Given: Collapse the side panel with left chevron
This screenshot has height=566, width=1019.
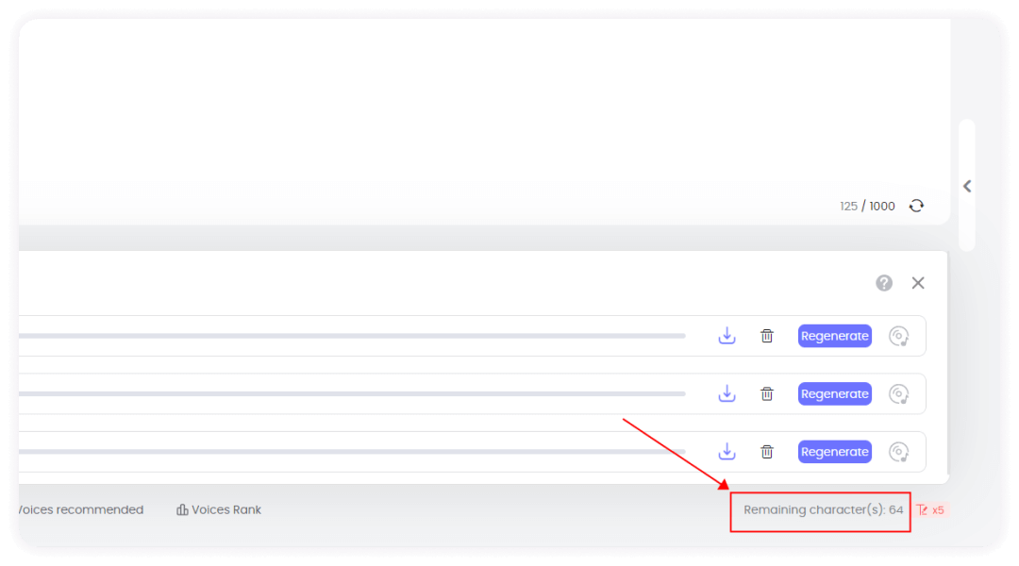Looking at the screenshot, I should click(967, 187).
